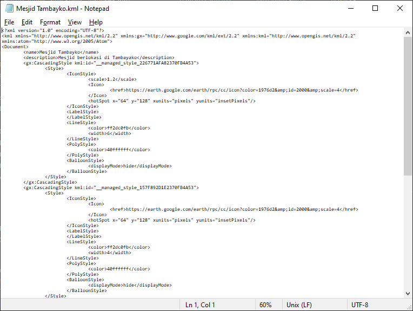Click the 60% zoom status entry

coord(265,305)
